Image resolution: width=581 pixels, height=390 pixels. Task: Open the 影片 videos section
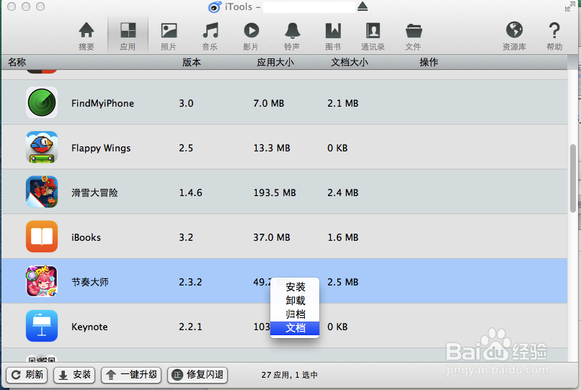point(251,36)
